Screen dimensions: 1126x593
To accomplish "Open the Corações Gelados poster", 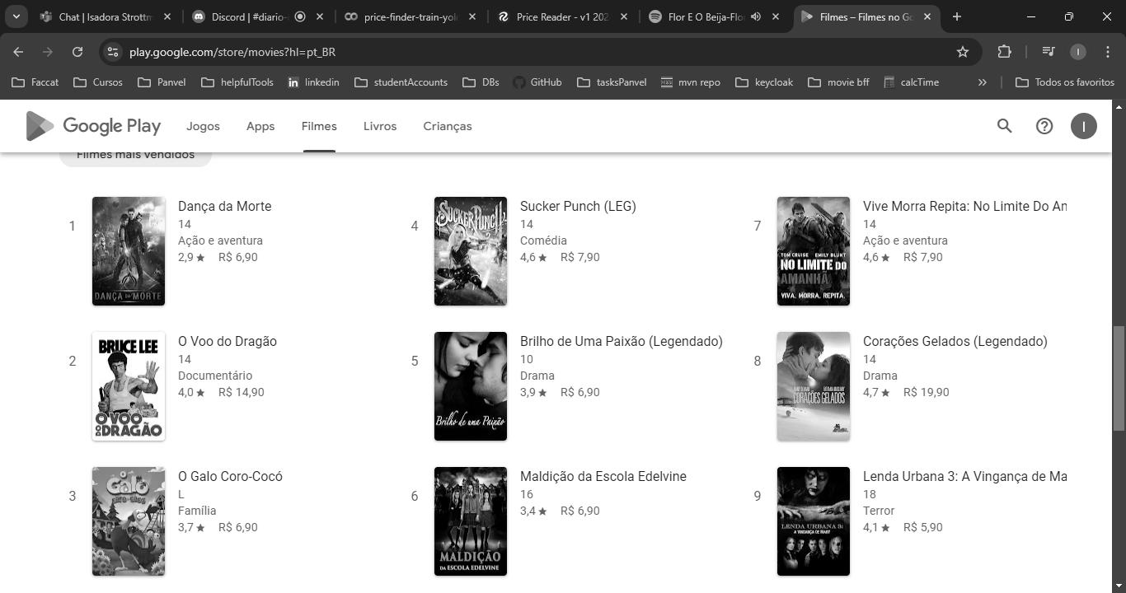I will [814, 386].
